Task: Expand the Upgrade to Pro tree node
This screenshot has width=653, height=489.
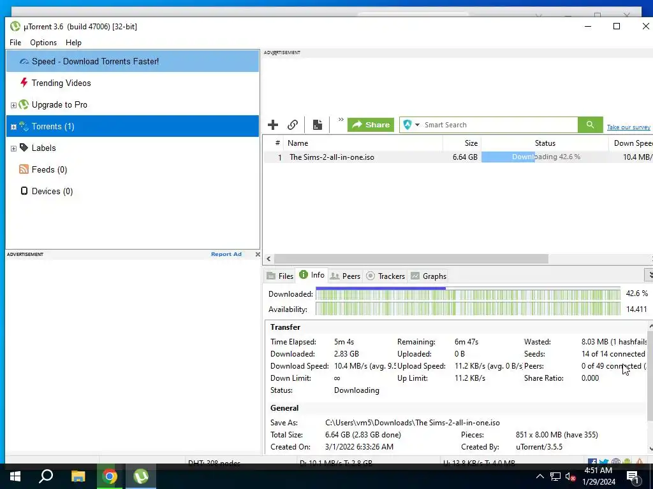Action: pyautogui.click(x=13, y=105)
